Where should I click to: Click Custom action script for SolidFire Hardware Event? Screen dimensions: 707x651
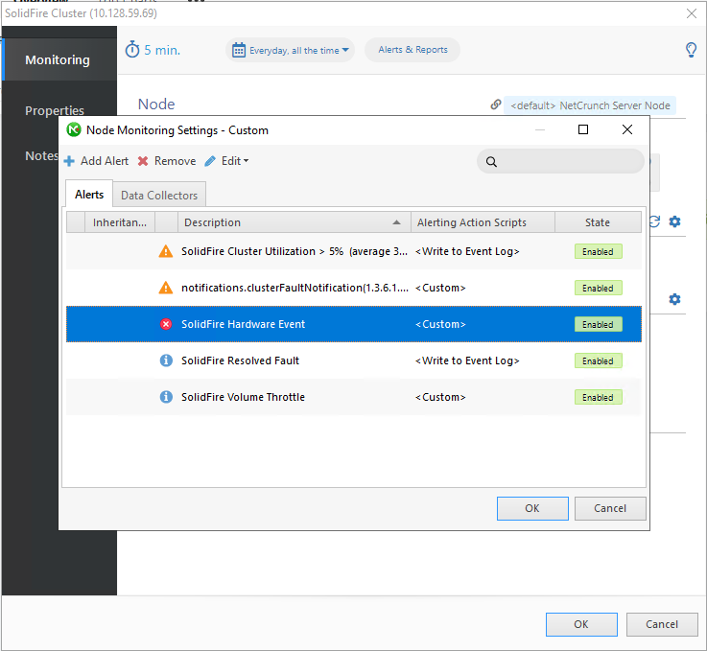pyautogui.click(x=440, y=324)
